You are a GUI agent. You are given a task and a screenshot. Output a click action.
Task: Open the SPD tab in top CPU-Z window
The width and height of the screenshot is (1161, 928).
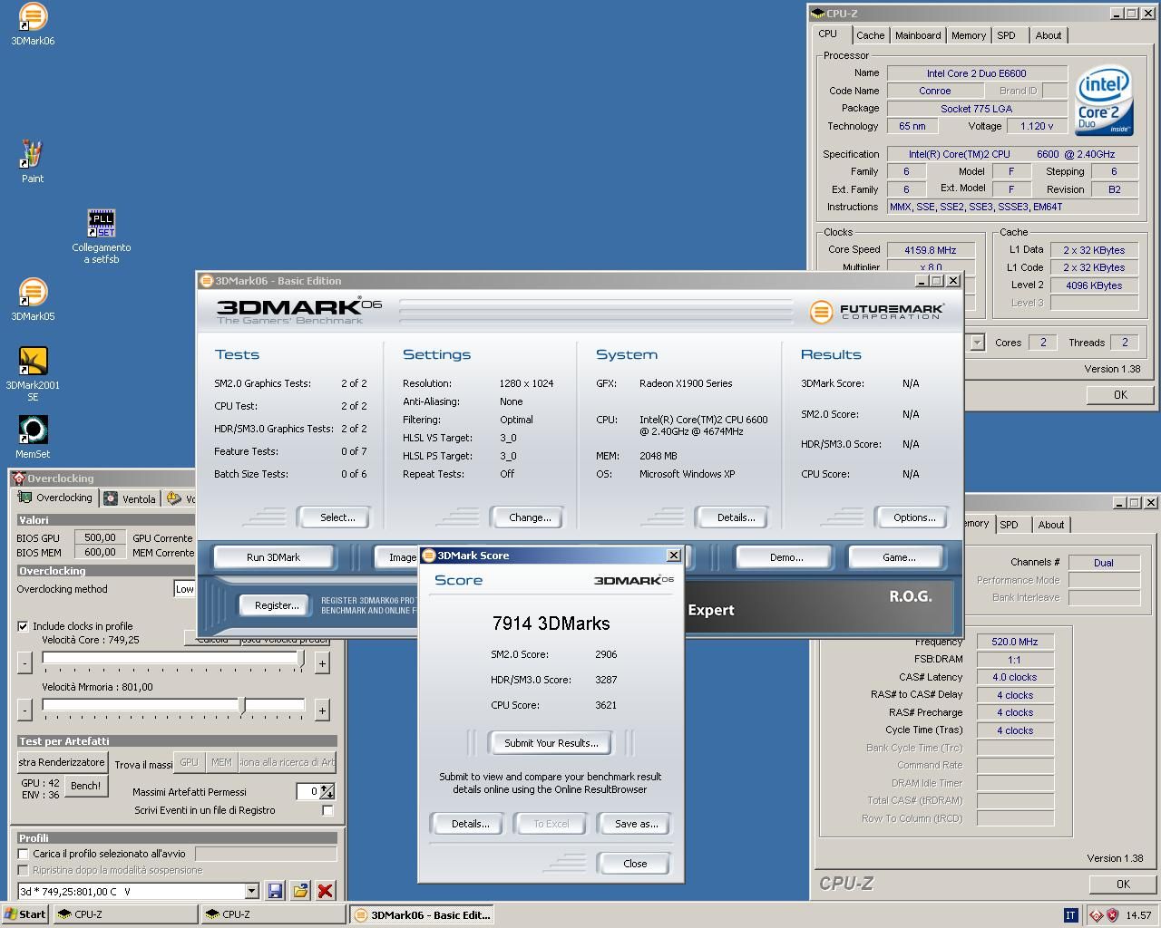click(1006, 35)
